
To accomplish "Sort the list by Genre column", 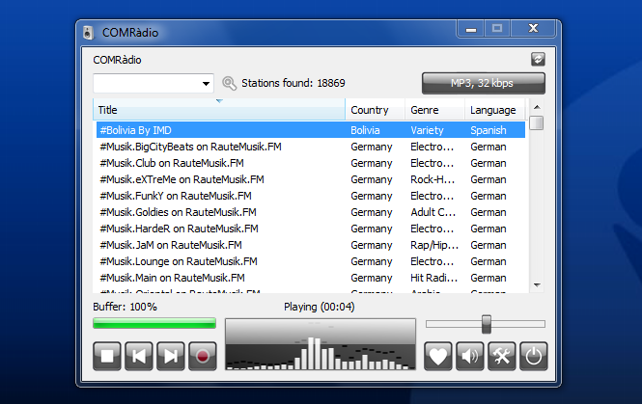I will pyautogui.click(x=433, y=110).
